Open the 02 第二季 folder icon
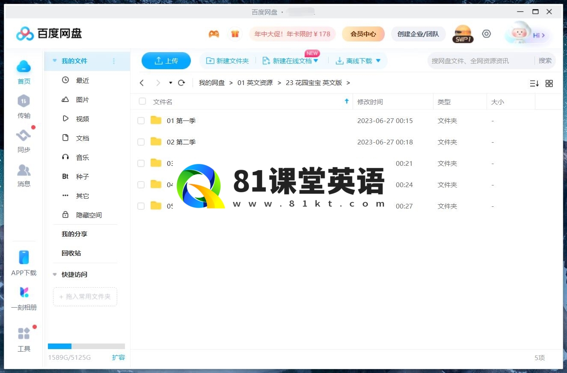The height and width of the screenshot is (373, 567). tap(156, 142)
